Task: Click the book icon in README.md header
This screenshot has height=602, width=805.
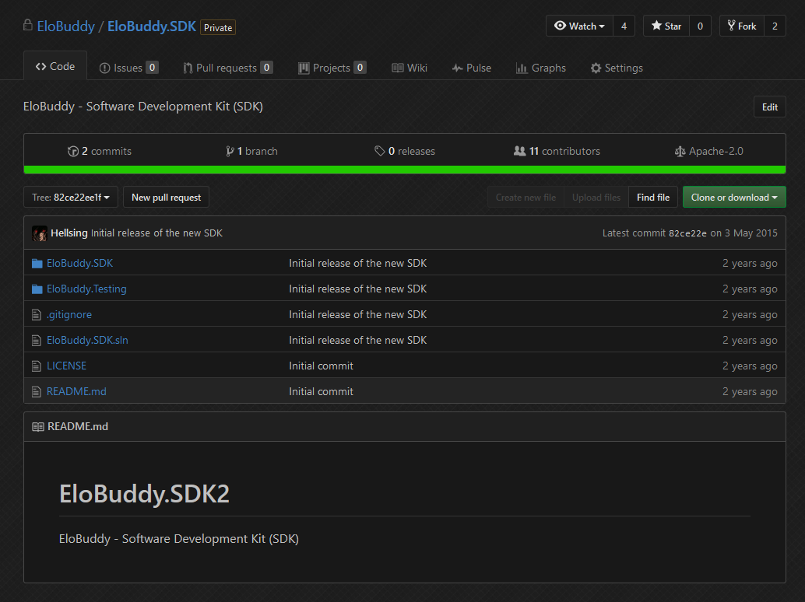Action: (x=38, y=427)
